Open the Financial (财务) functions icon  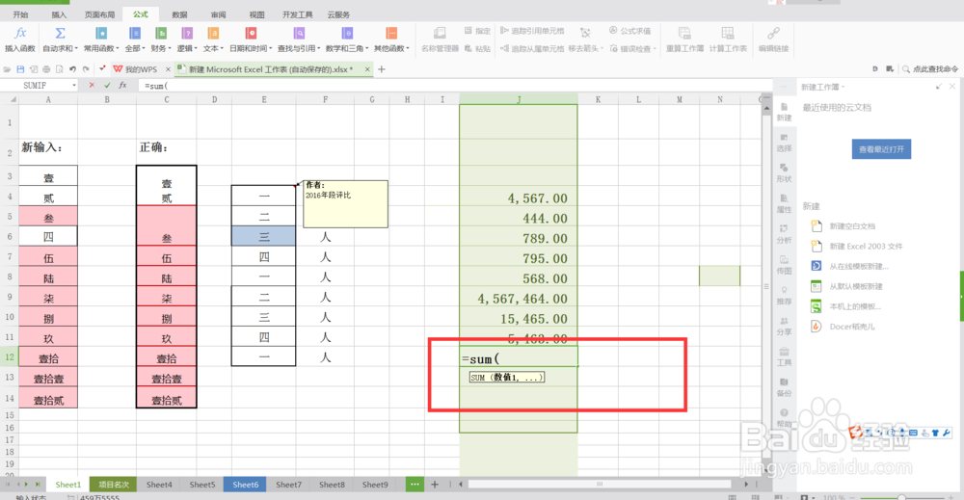coord(161,33)
